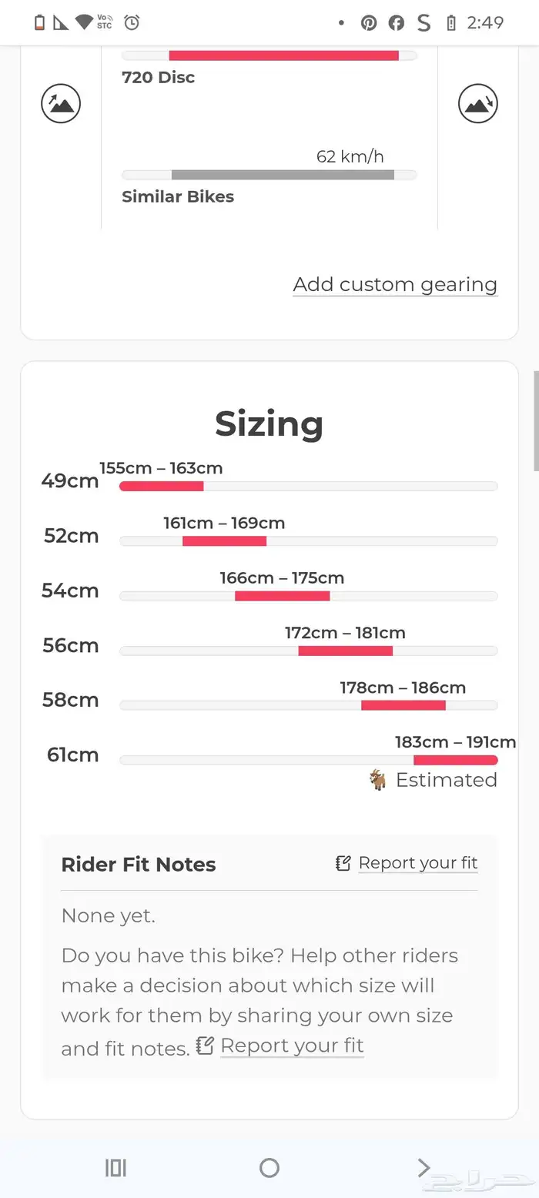539x1198 pixels.
Task: Click Report your fit link in header
Action: coord(418,863)
